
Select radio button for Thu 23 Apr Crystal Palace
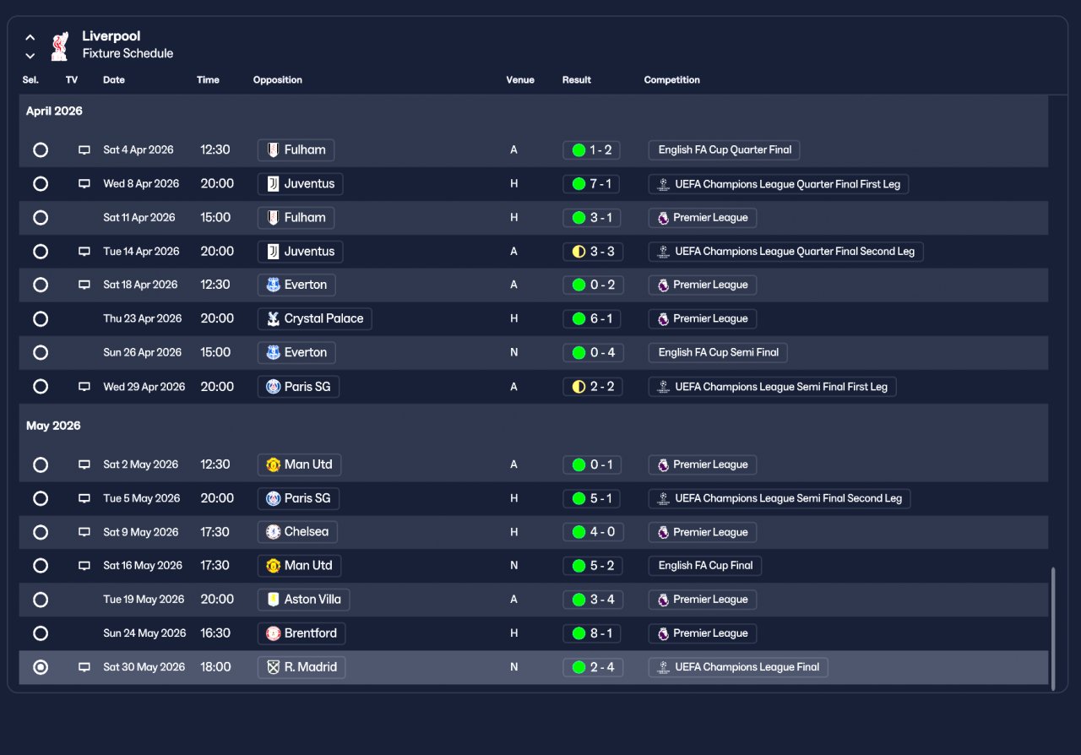point(41,319)
